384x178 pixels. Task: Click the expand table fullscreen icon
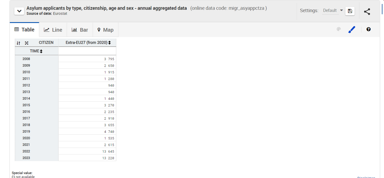tap(26, 43)
